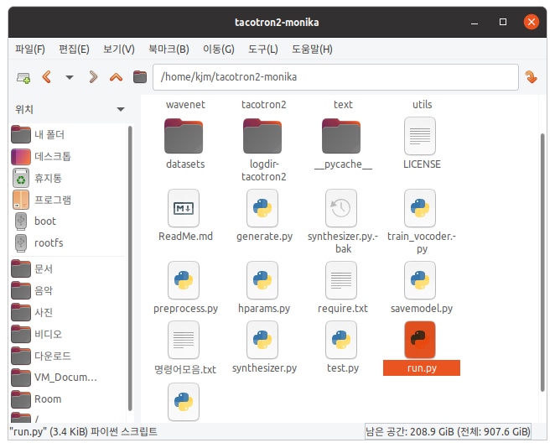This screenshot has width=555, height=448.
Task: Open the 보기(V) menu
Action: (x=118, y=49)
